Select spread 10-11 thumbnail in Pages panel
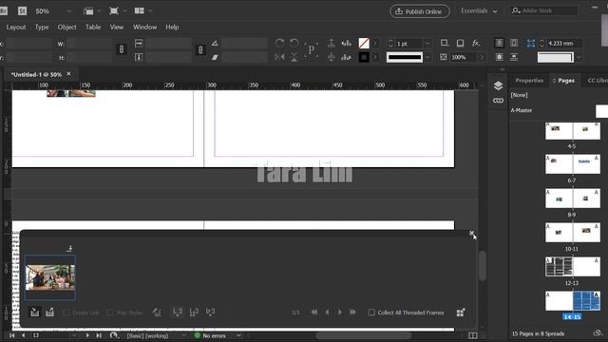This screenshot has width=608, height=342. point(573,233)
